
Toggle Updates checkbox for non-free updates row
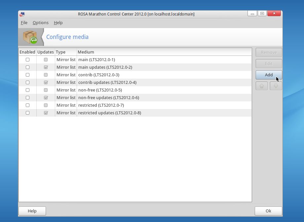pyautogui.click(x=46, y=97)
